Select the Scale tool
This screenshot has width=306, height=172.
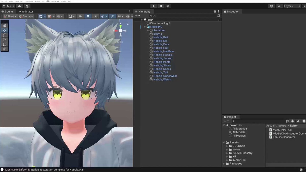(5, 40)
